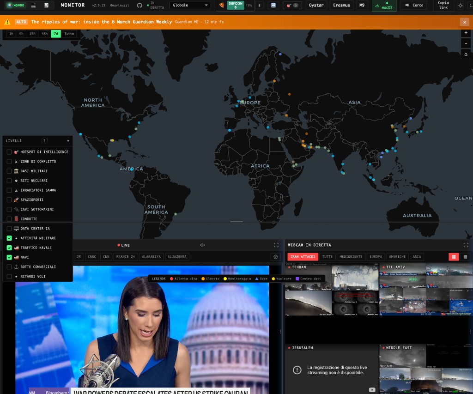
Task: Enable the Siti Nucleari layer checkbox
Action: pyautogui.click(x=9, y=181)
